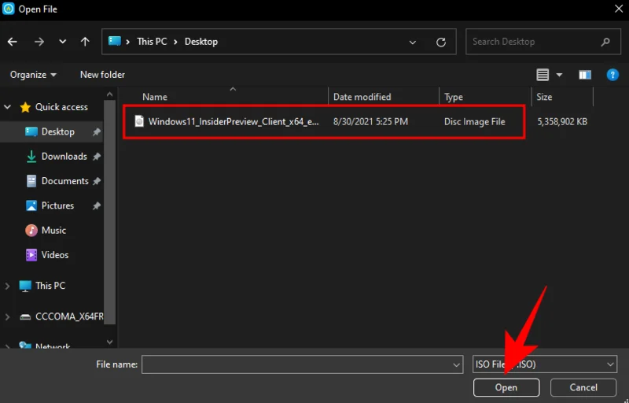Click the Disc Image File type cell
This screenshot has height=403, width=629.
[x=475, y=122]
